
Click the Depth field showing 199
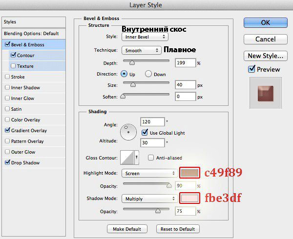[x=186, y=63]
